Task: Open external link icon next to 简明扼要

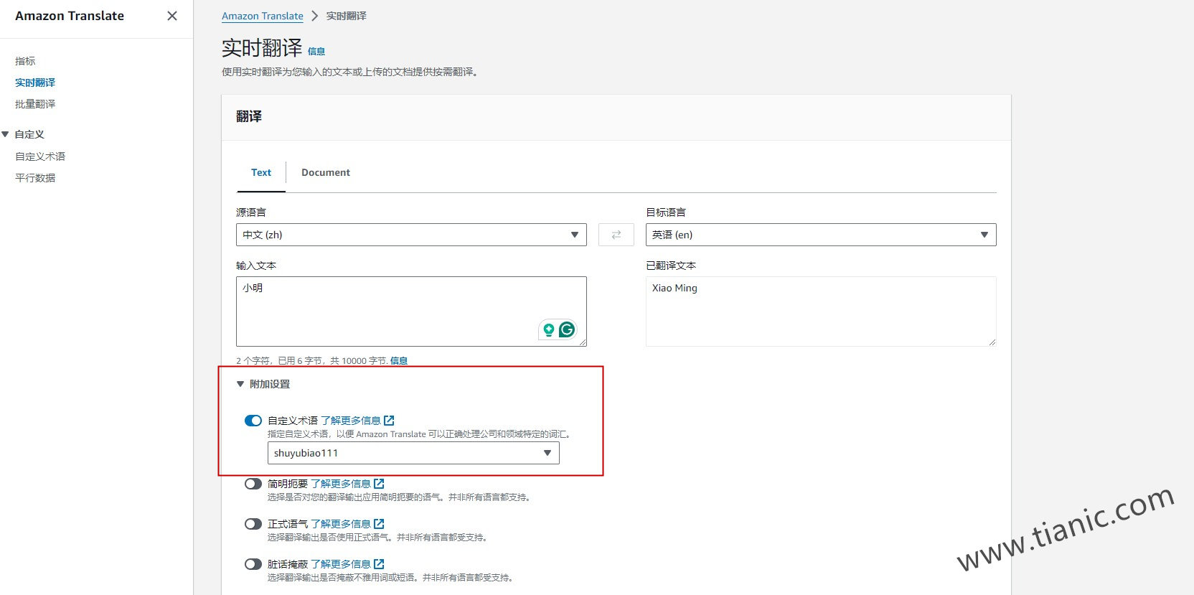Action: 379,484
